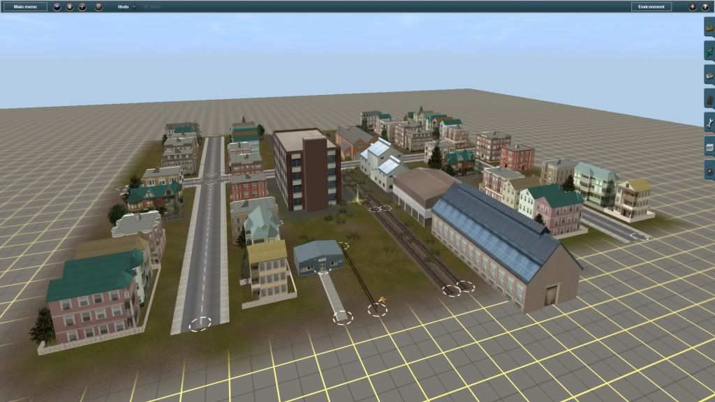715x402 pixels.
Task: Click the plus icon beside Environment
Action: pos(692,6)
